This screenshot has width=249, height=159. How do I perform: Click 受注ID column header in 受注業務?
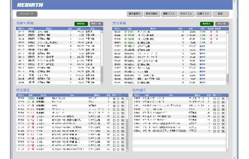[x=118, y=29]
